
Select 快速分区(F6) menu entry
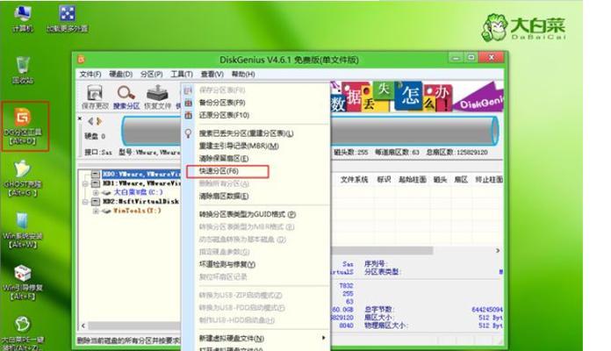tap(256, 171)
